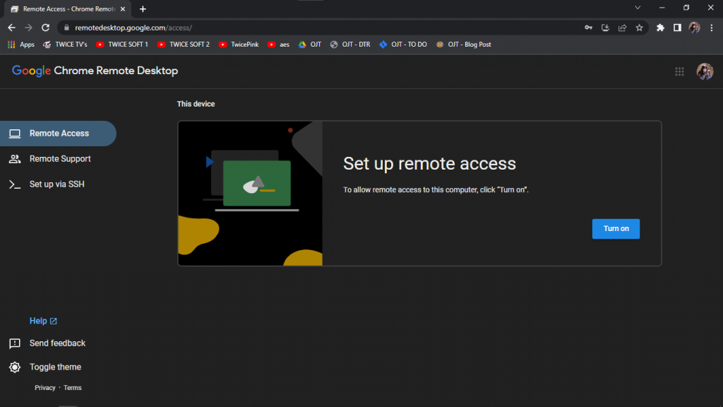Click the browser Forward arrow

(28, 28)
